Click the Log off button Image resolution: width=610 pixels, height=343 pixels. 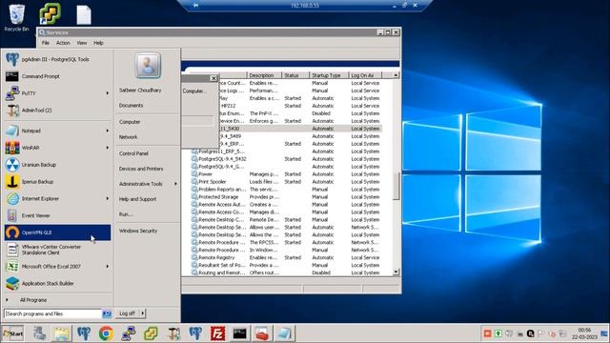pos(127,313)
